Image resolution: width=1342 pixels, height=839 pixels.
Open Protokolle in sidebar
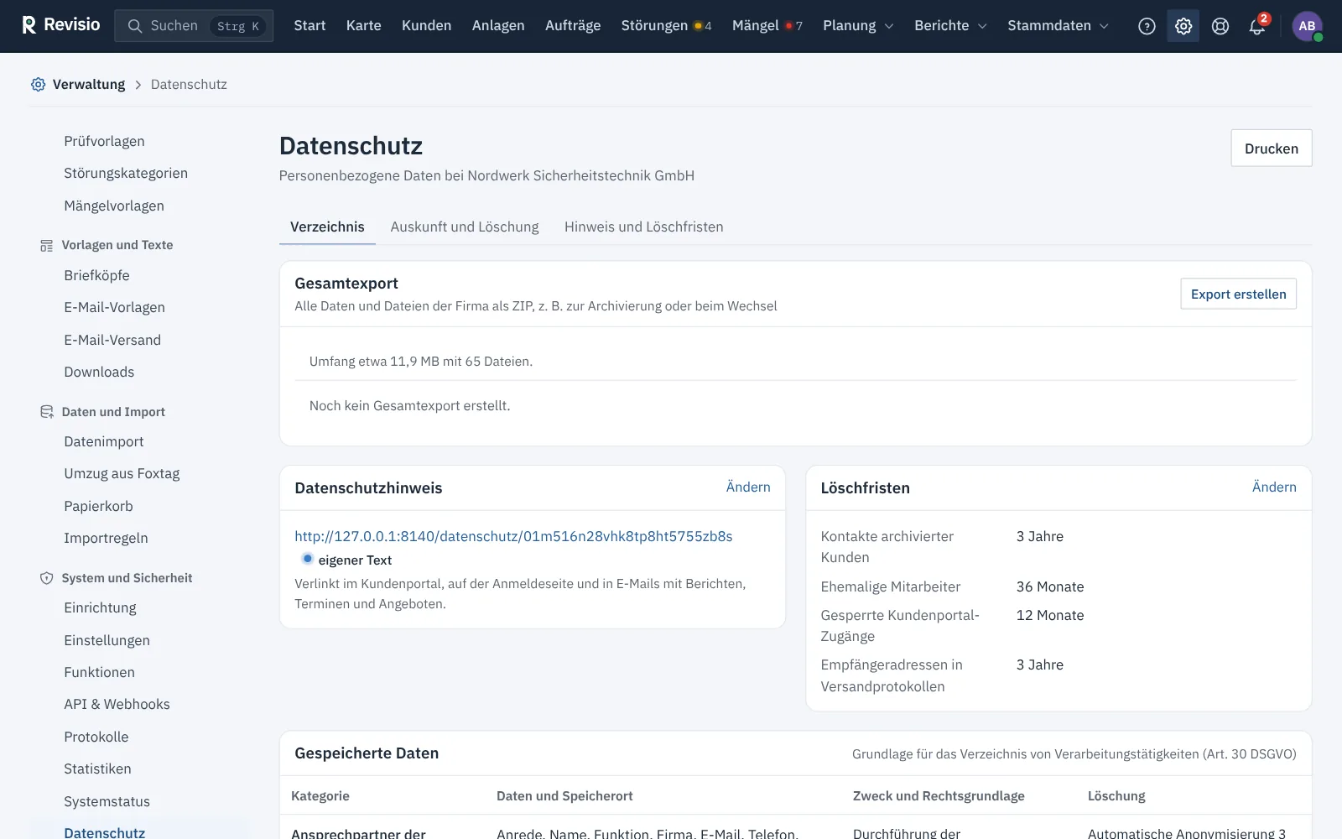click(96, 737)
